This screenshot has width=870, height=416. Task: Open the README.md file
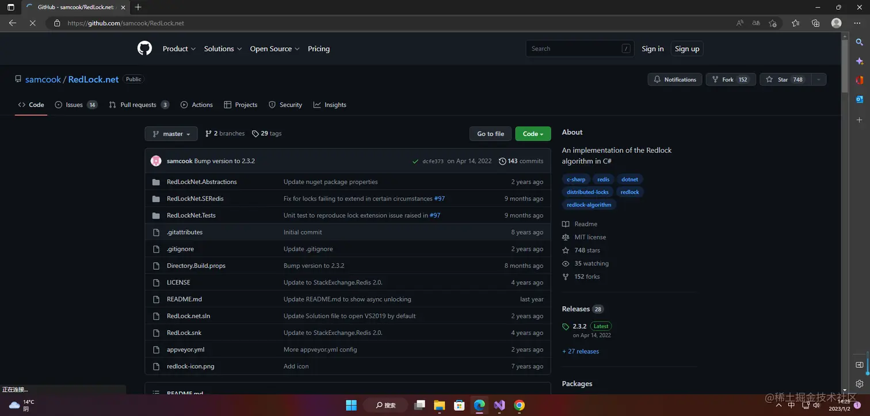[184, 299]
